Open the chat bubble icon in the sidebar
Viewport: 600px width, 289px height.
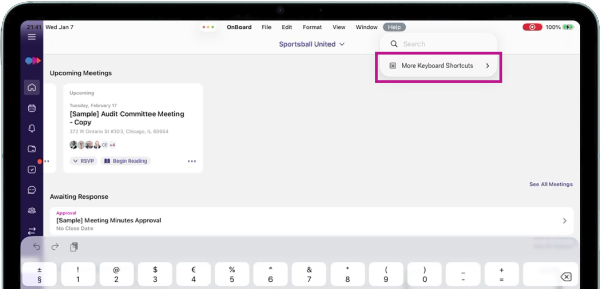[32, 190]
